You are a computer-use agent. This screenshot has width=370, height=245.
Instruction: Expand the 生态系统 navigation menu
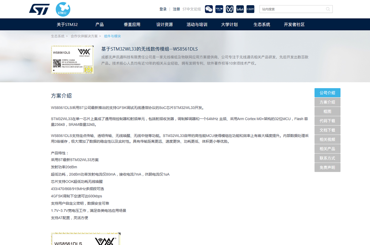click(x=262, y=24)
